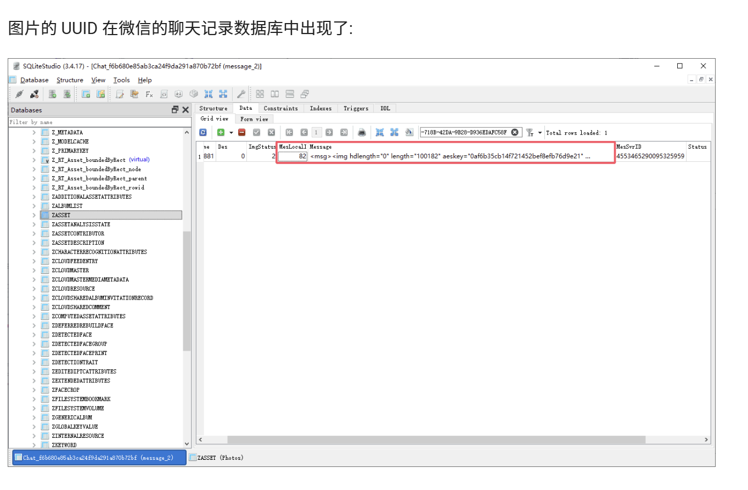Open the Structure menu
This screenshot has width=748, height=490.
pyautogui.click(x=70, y=80)
